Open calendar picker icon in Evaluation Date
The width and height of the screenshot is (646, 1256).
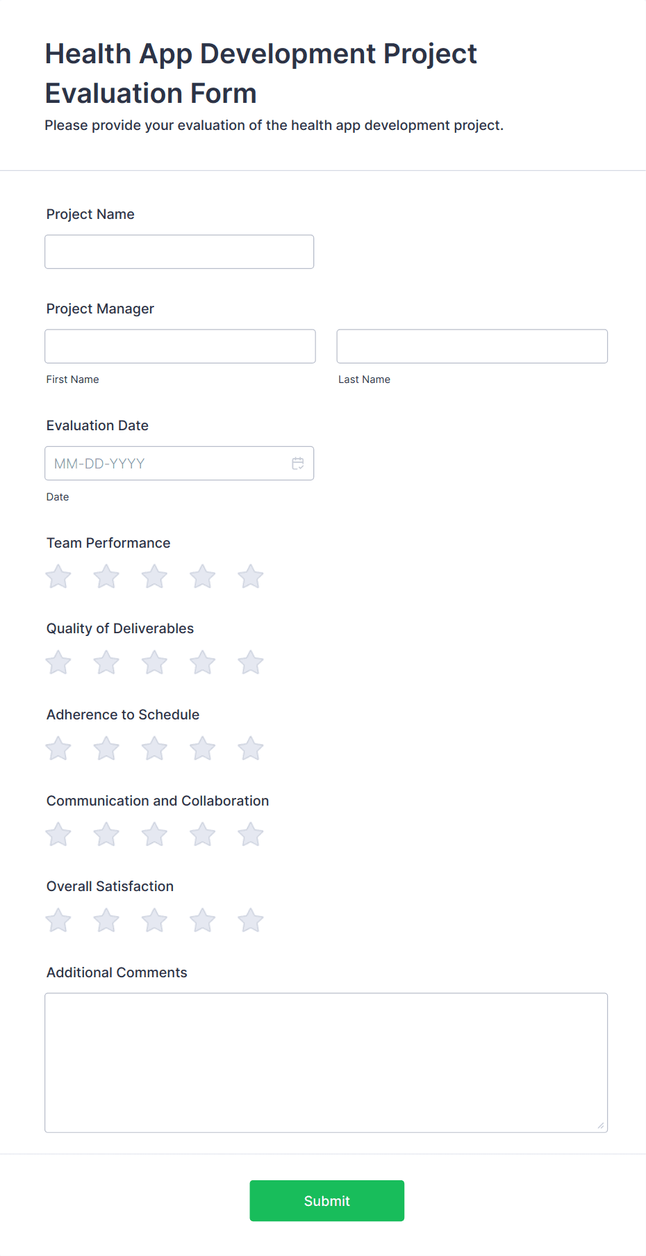(298, 464)
